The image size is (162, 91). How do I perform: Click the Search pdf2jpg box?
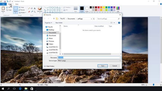[108, 19]
